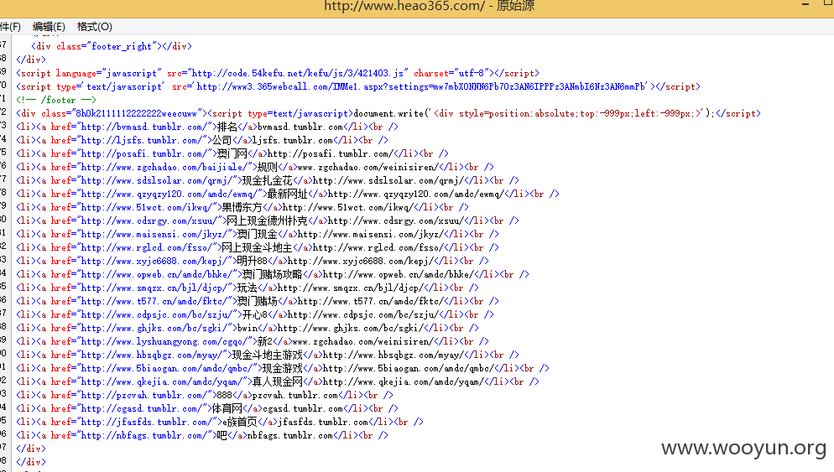Open the partially visible 文件(F) menu

pyautogui.click(x=10, y=27)
